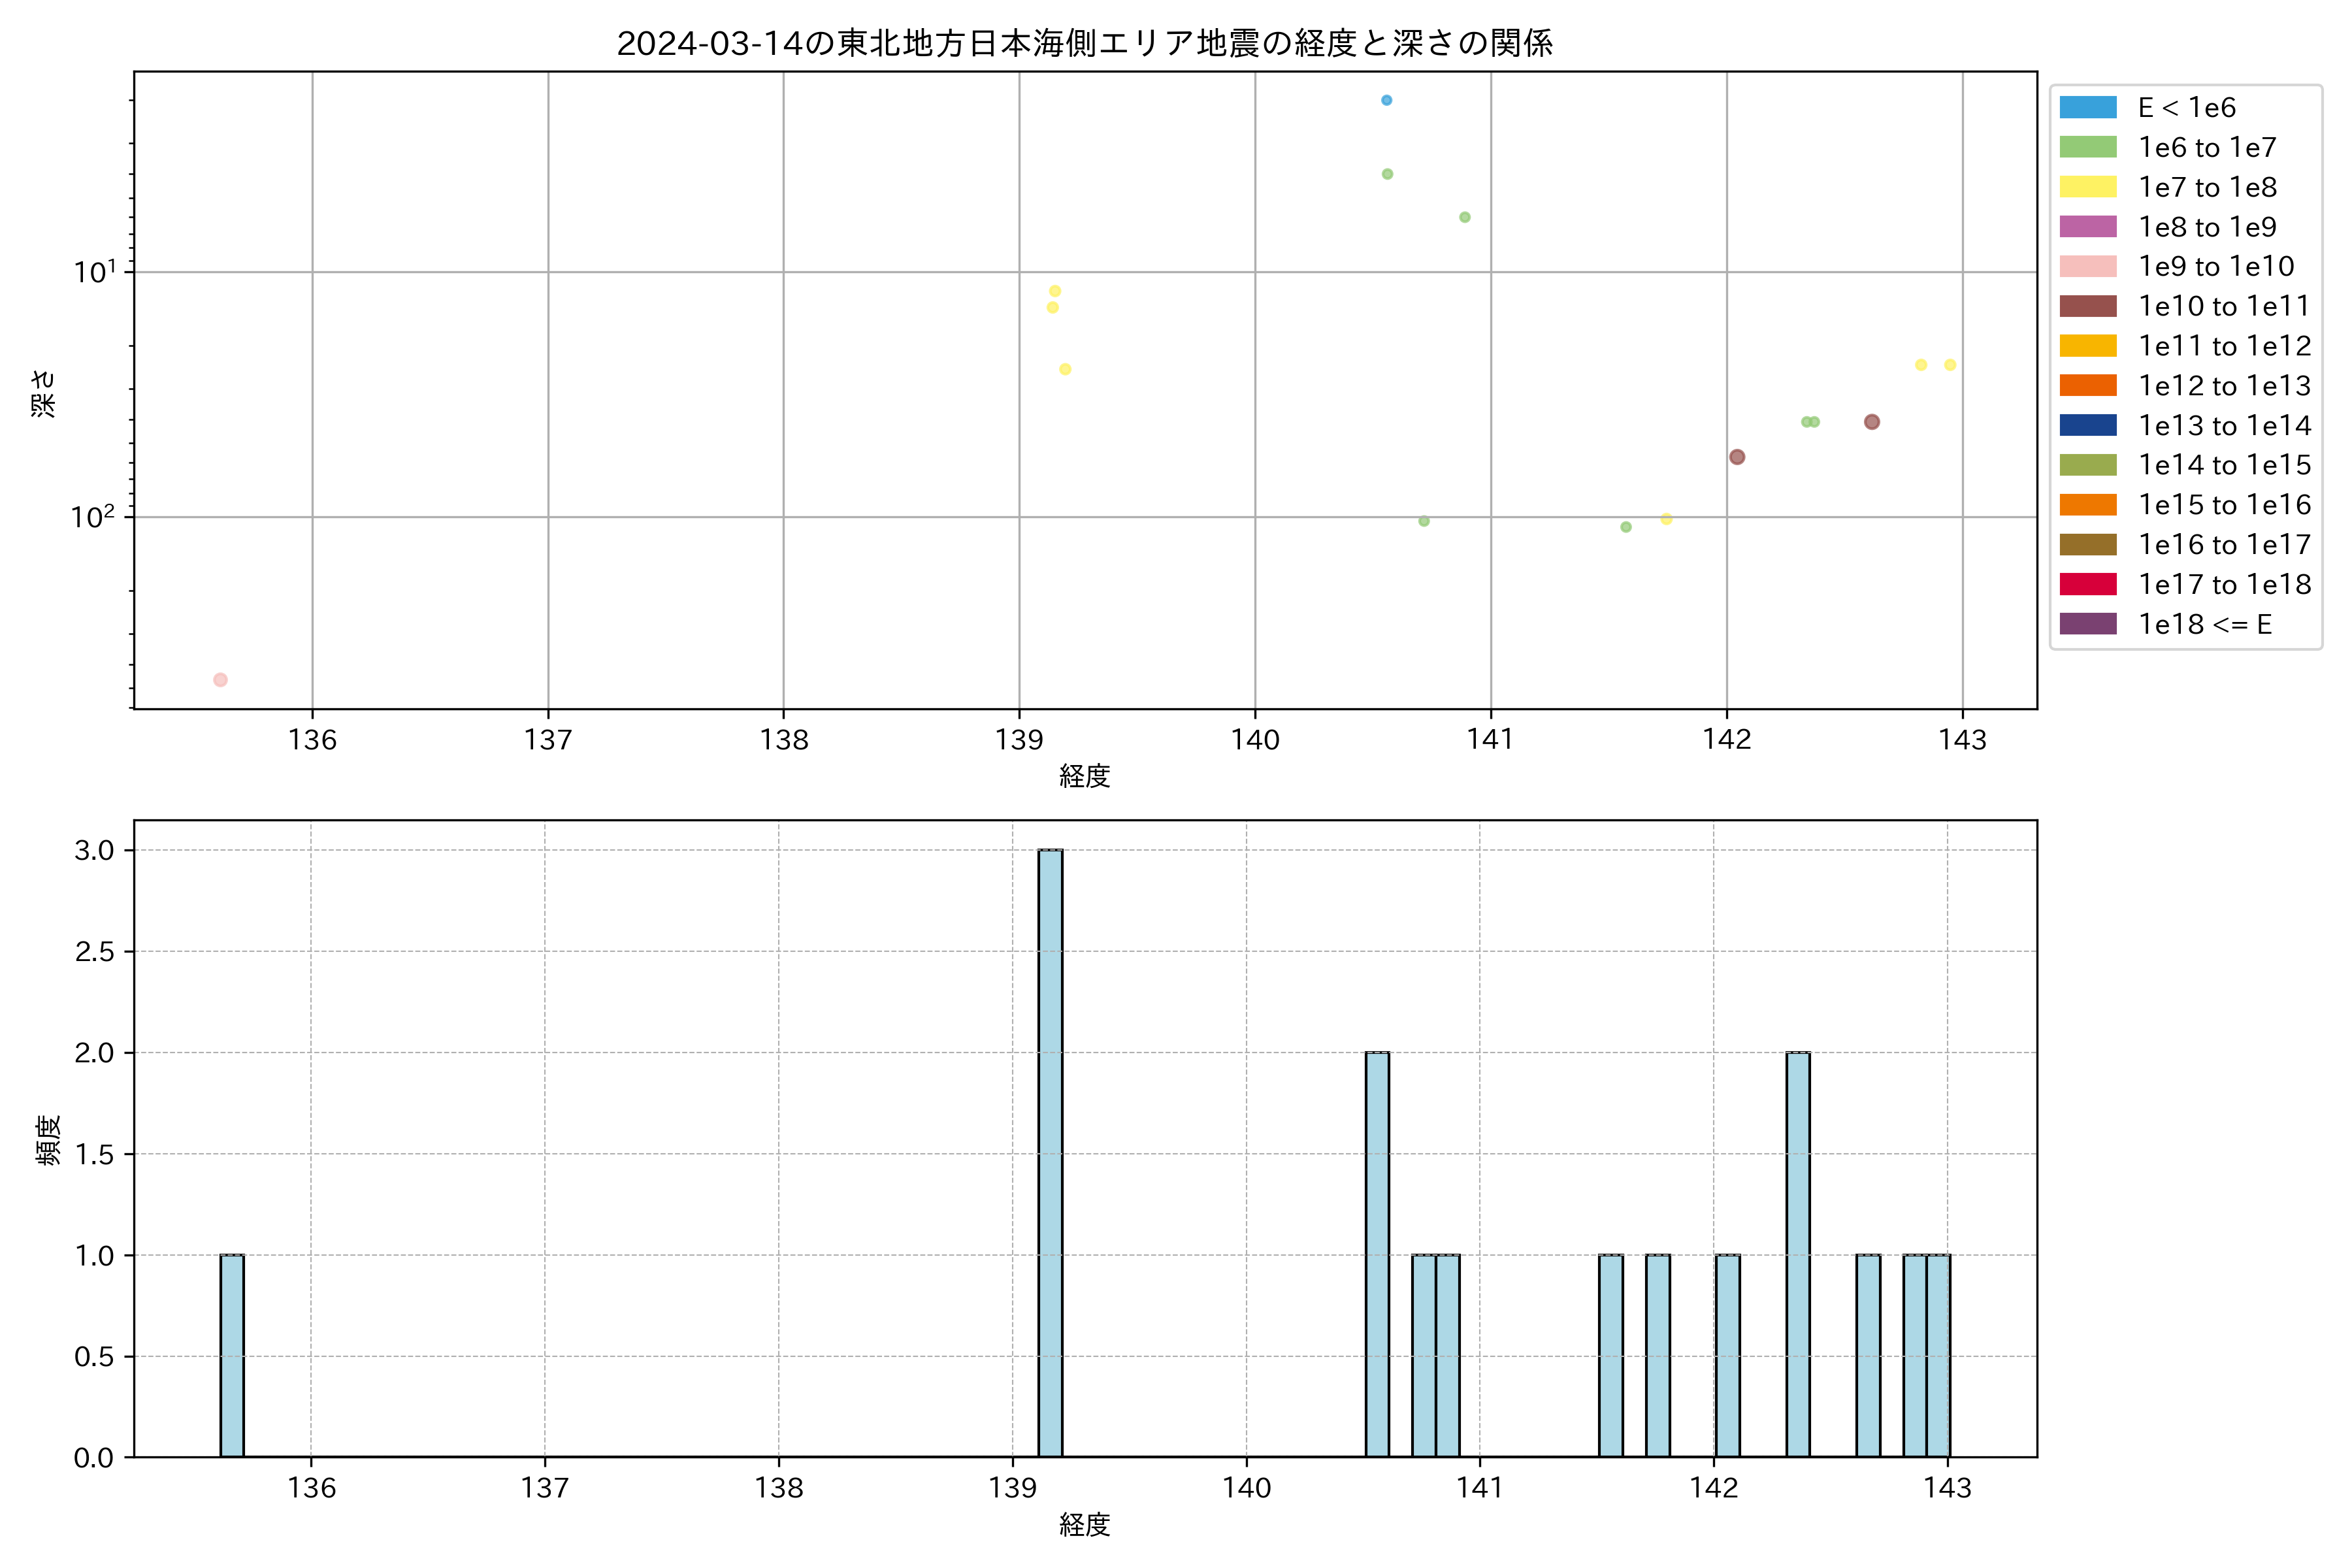Click the 経度 label under scatter plot
2352x1568 pixels.
coord(1084,776)
